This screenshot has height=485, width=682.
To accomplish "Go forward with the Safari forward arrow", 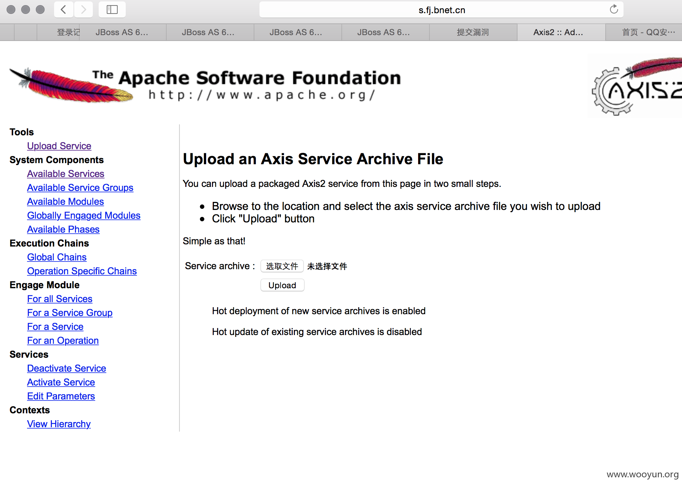I will point(83,10).
